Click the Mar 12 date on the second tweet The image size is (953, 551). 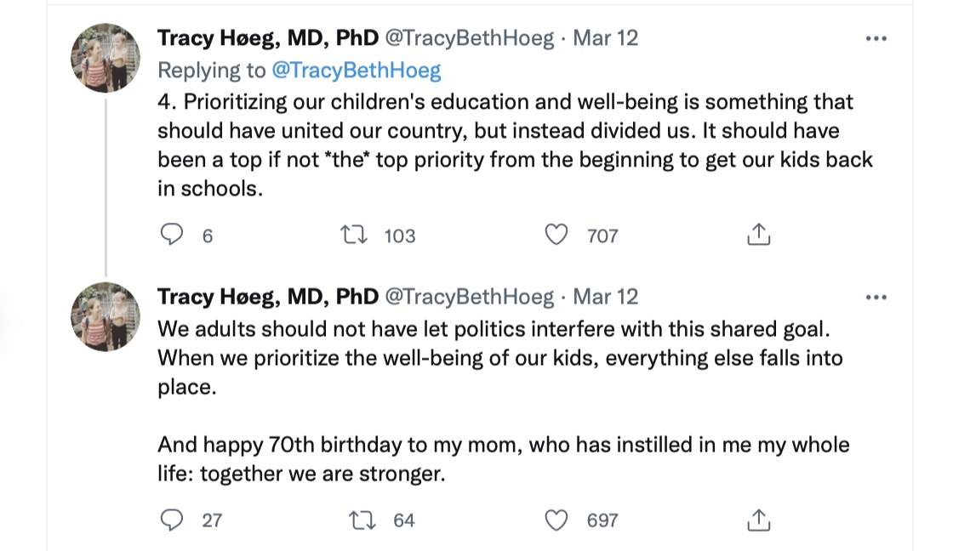[x=606, y=297]
